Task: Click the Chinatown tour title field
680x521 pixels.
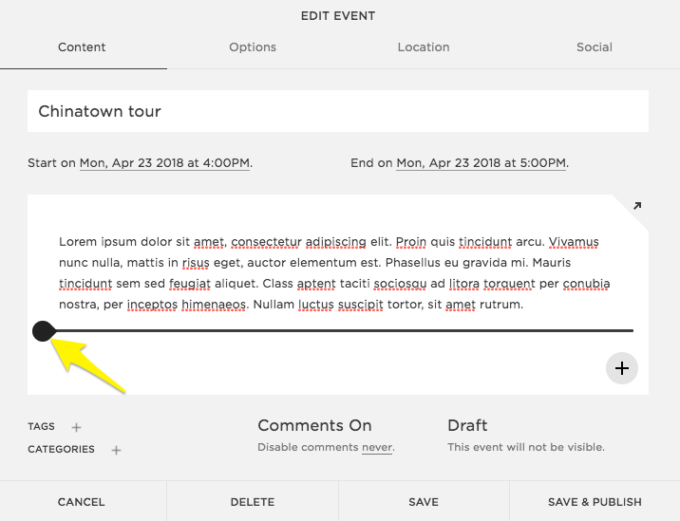Action: [337, 111]
